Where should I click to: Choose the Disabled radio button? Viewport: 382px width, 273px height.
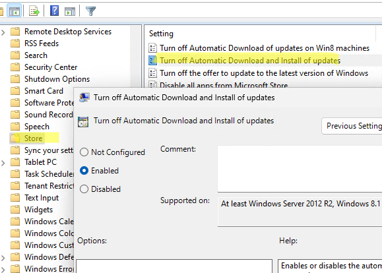(x=84, y=189)
